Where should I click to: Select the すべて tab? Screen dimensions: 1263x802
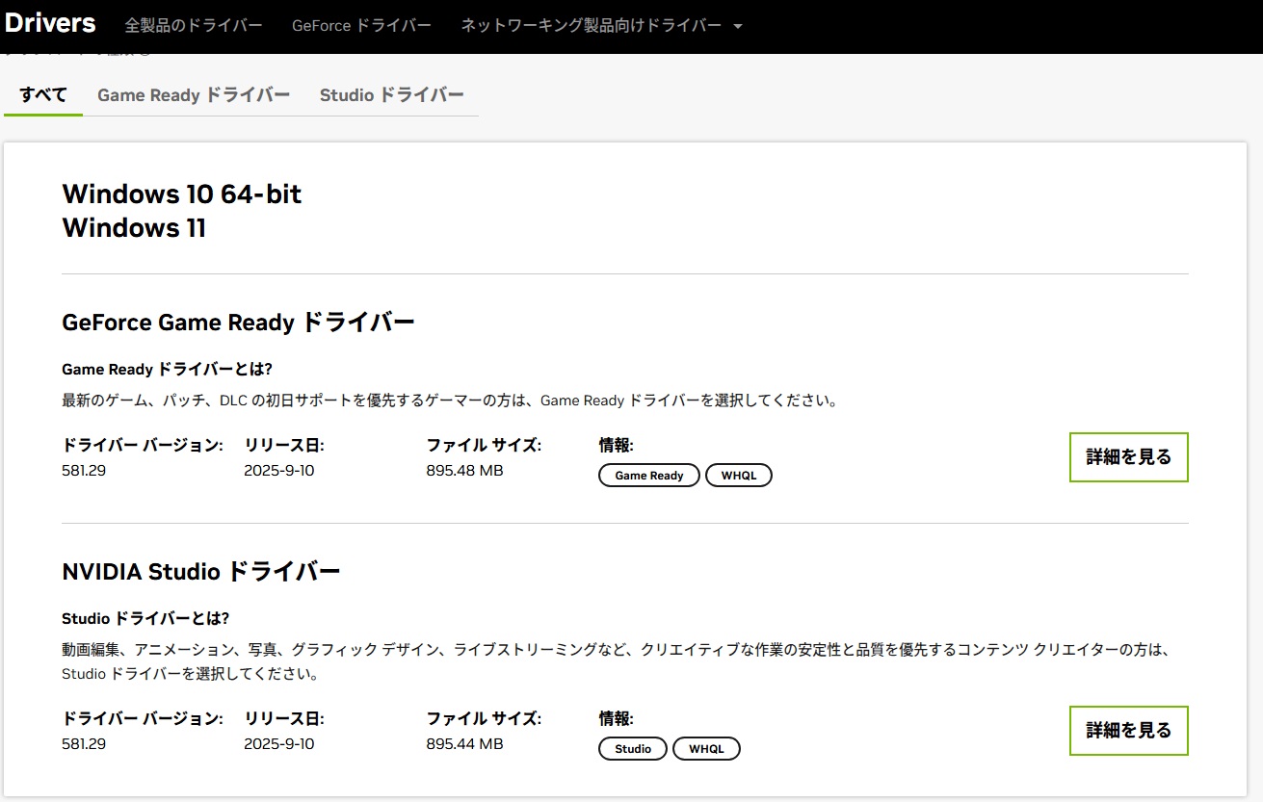(43, 94)
